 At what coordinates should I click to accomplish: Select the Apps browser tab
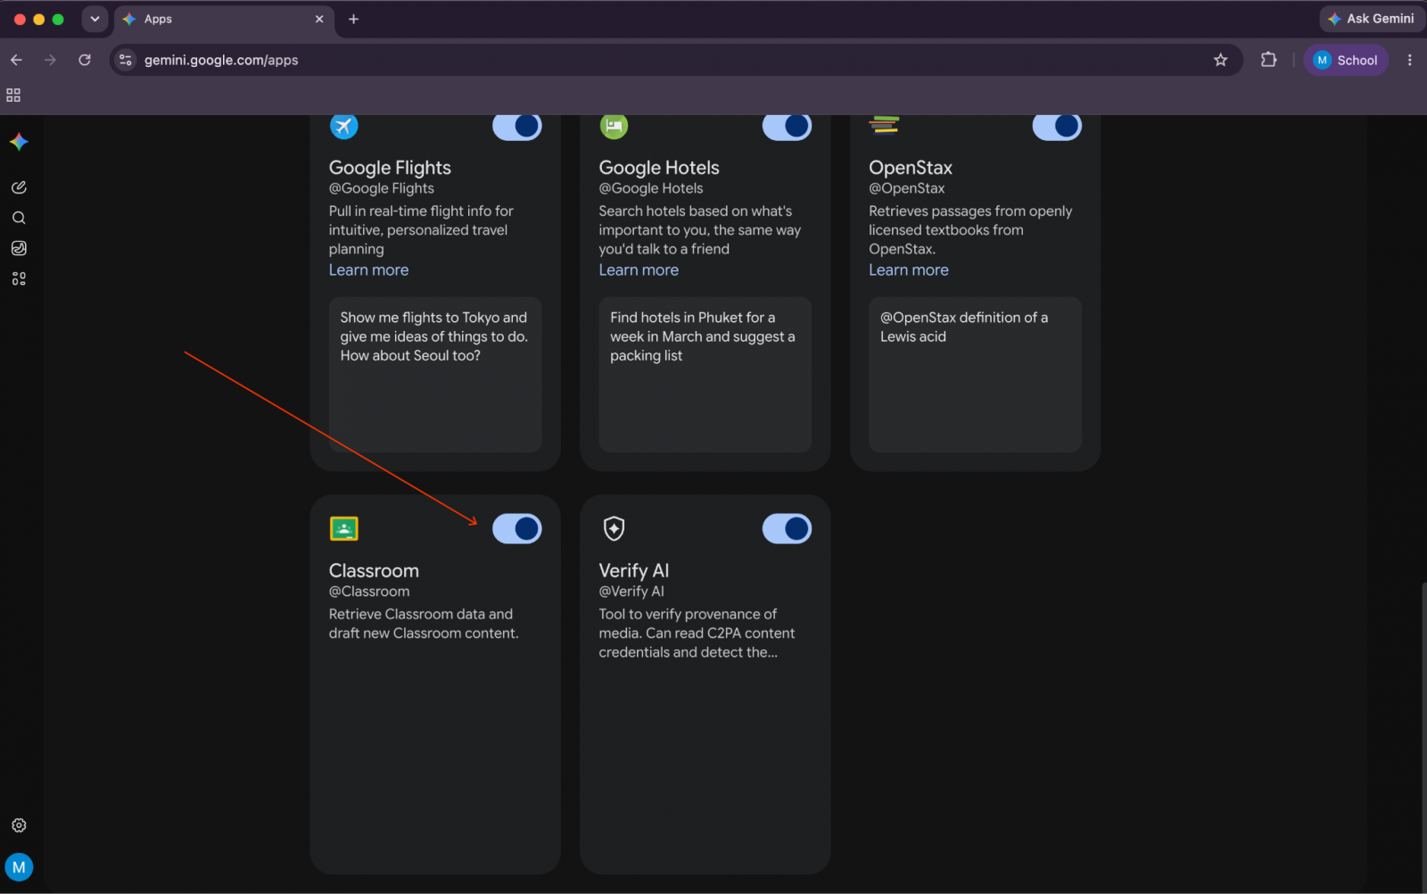click(x=223, y=19)
